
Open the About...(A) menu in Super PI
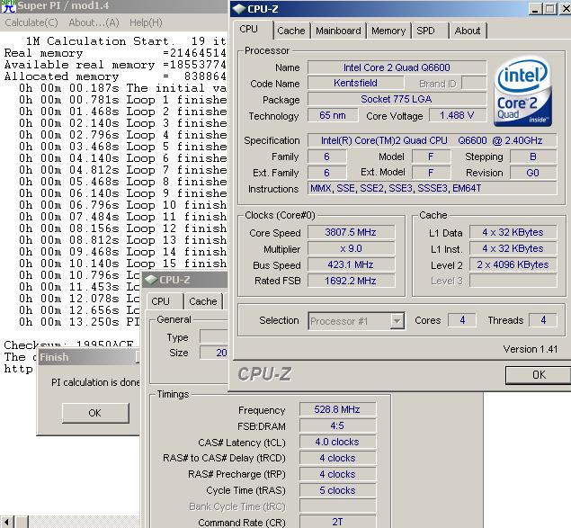[x=94, y=22]
